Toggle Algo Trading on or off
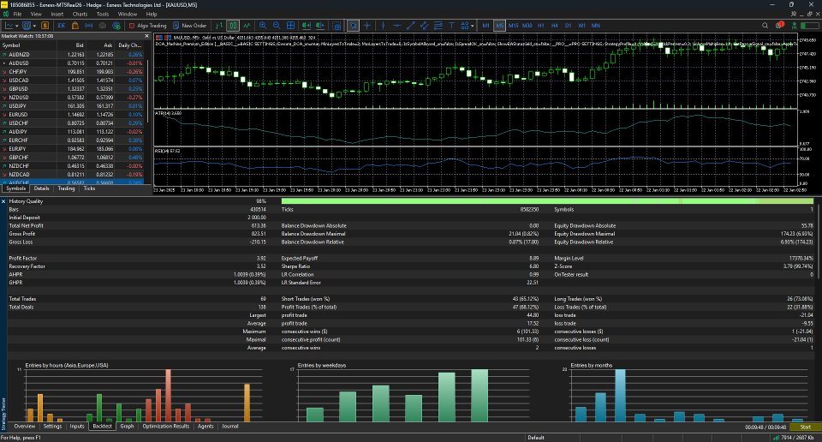 (x=147, y=25)
